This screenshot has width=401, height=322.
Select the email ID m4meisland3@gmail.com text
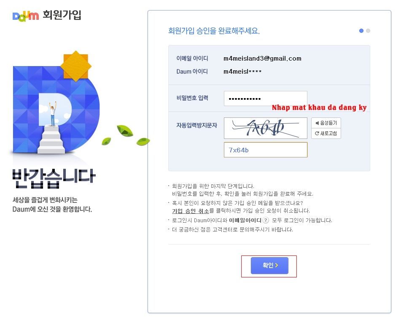(x=262, y=59)
